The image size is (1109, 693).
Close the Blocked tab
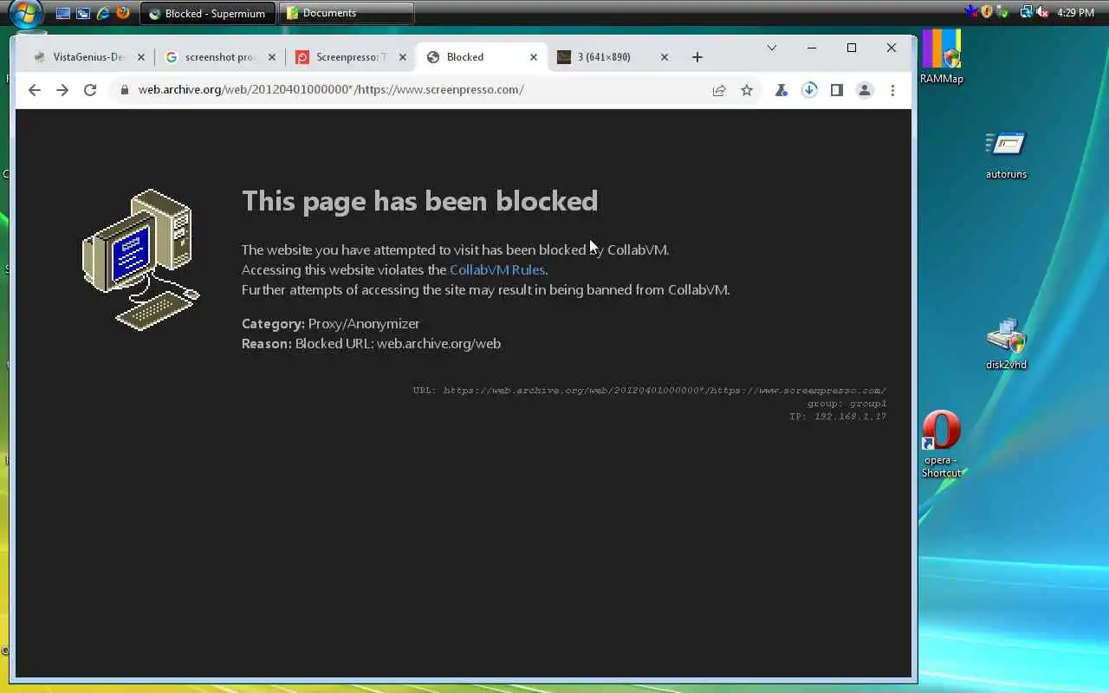tap(534, 57)
